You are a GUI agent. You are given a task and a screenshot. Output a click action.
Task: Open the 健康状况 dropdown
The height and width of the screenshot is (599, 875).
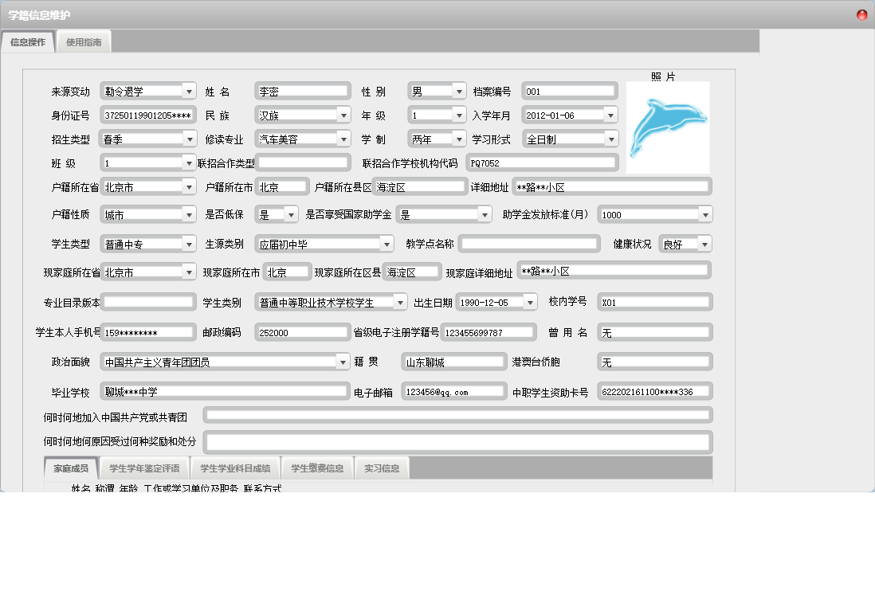pyautogui.click(x=704, y=245)
